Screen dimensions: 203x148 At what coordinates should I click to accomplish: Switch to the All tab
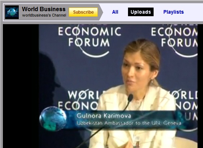(115, 12)
